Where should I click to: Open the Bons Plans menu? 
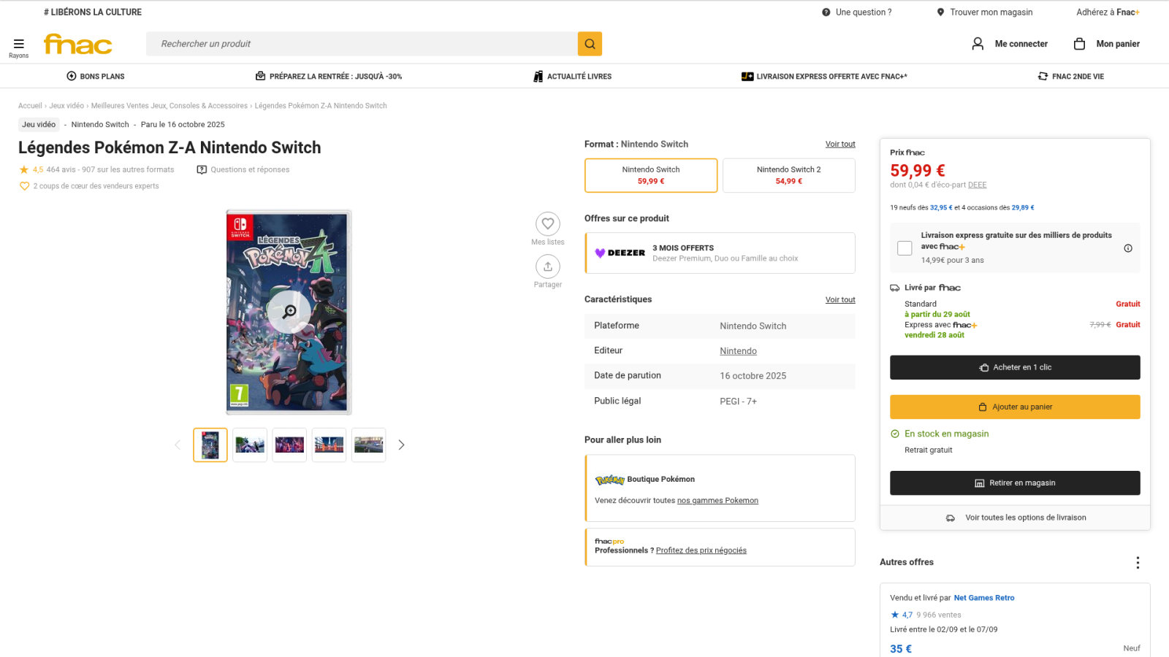96,77
